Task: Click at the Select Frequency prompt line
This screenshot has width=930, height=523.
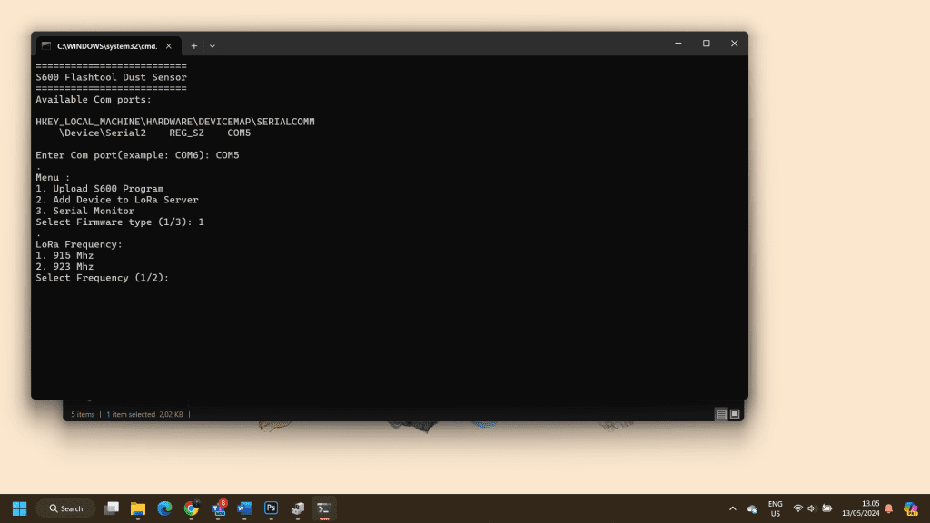Action: (x=103, y=278)
